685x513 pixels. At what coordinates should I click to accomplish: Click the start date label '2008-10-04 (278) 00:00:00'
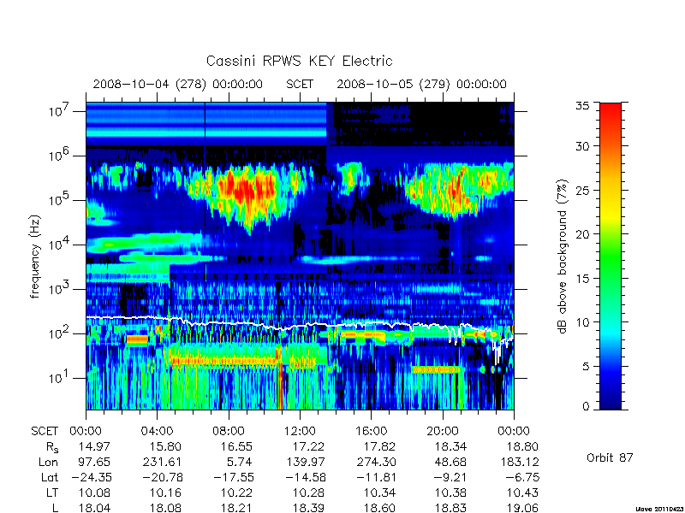point(178,84)
